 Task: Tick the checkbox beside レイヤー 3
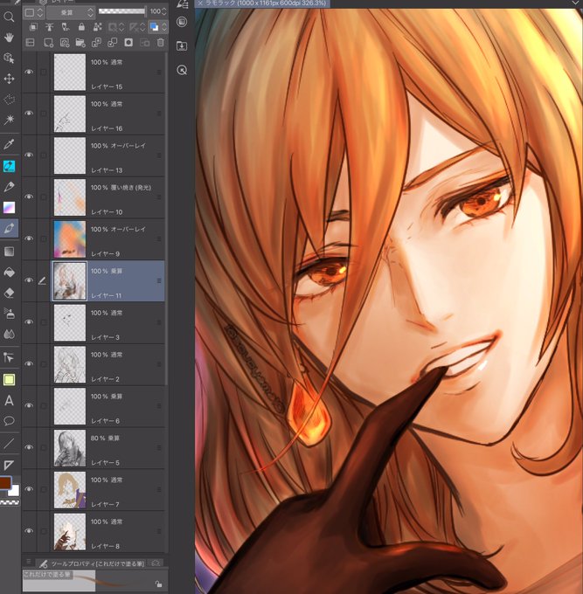point(44,322)
